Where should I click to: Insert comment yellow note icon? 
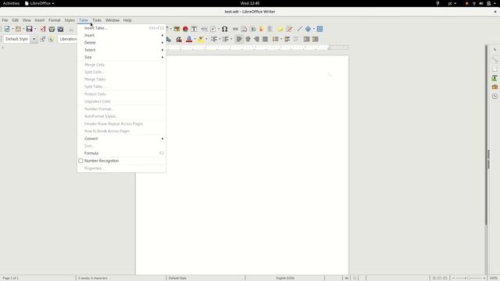tap(280, 29)
